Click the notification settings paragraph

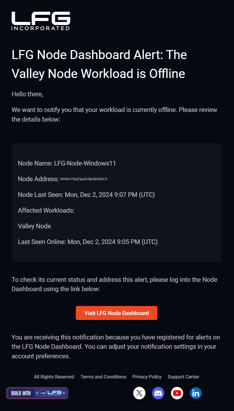point(116,347)
